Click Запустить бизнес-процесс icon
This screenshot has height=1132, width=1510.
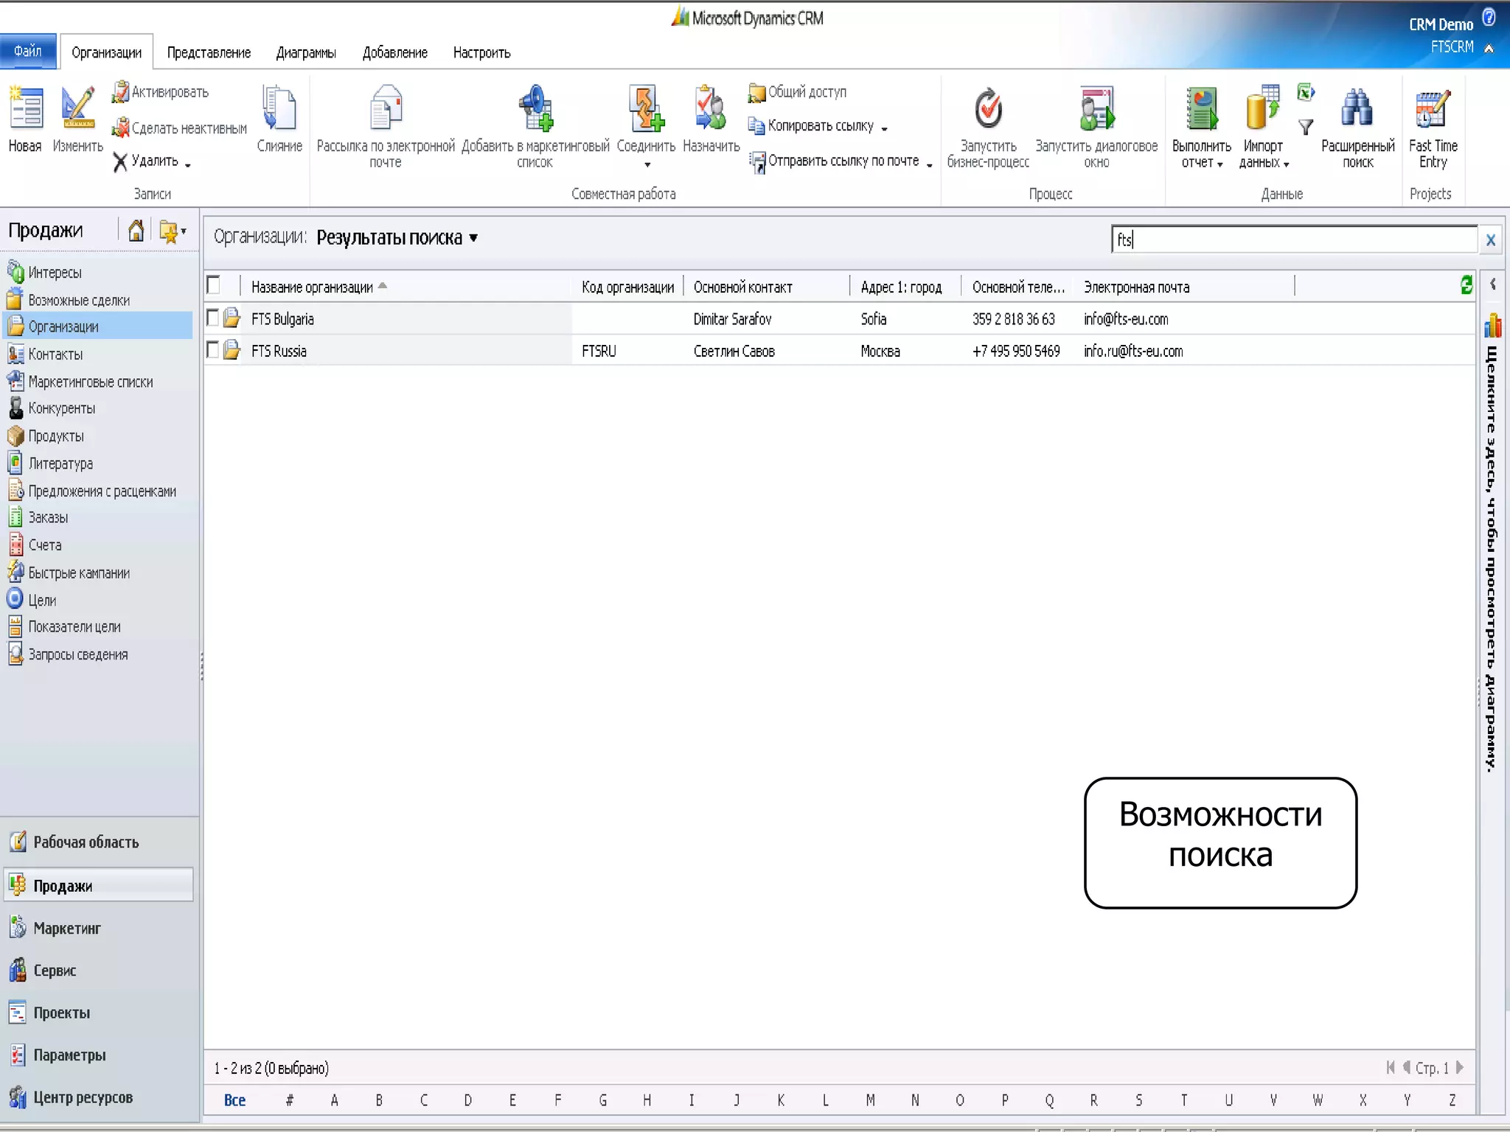988,109
